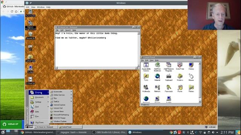Switch to Control Panel taskbar button
Viewport: 241px width, 135px height.
point(70,127)
